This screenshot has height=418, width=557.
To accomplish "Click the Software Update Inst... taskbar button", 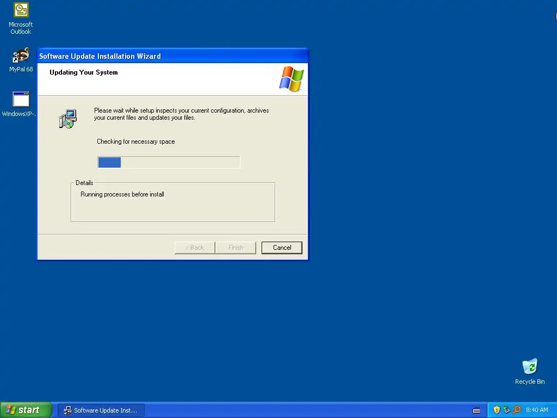I will (x=101, y=410).
